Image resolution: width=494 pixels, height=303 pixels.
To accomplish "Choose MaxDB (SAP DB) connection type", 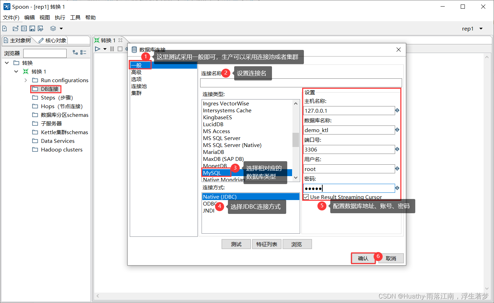I will pyautogui.click(x=223, y=159).
